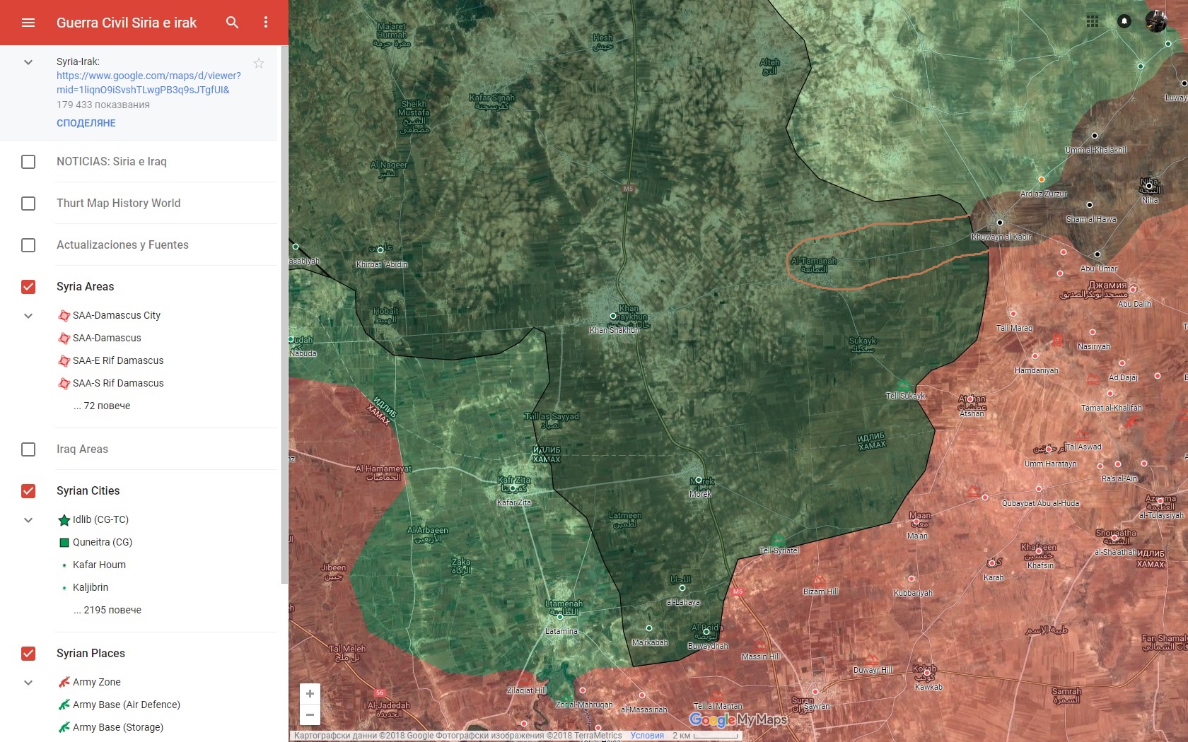Show 2195 more Syrian Cities items
The width and height of the screenshot is (1188, 742).
click(x=107, y=610)
